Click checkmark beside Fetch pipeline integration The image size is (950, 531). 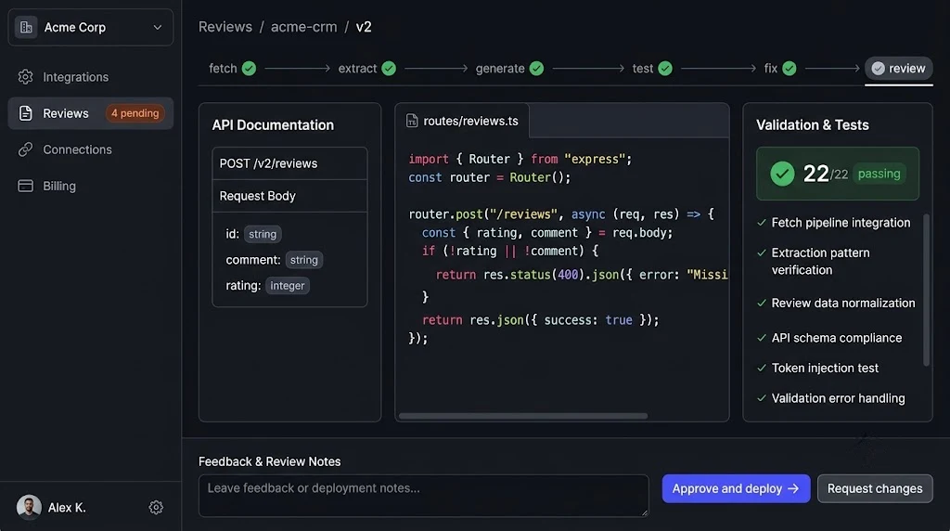(x=762, y=223)
